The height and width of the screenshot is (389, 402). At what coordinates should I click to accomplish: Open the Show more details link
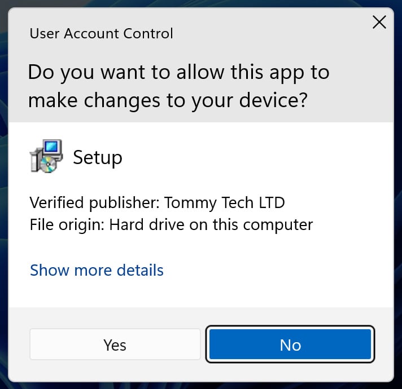(97, 270)
